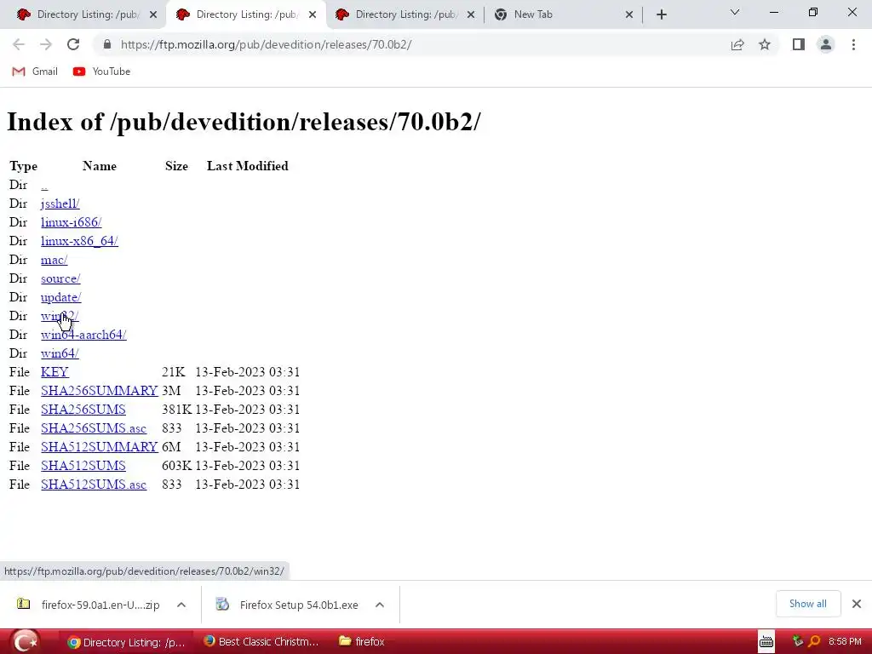This screenshot has width=872, height=654.
Task: Open the SHA512SUMS file link
Action: 83,466
